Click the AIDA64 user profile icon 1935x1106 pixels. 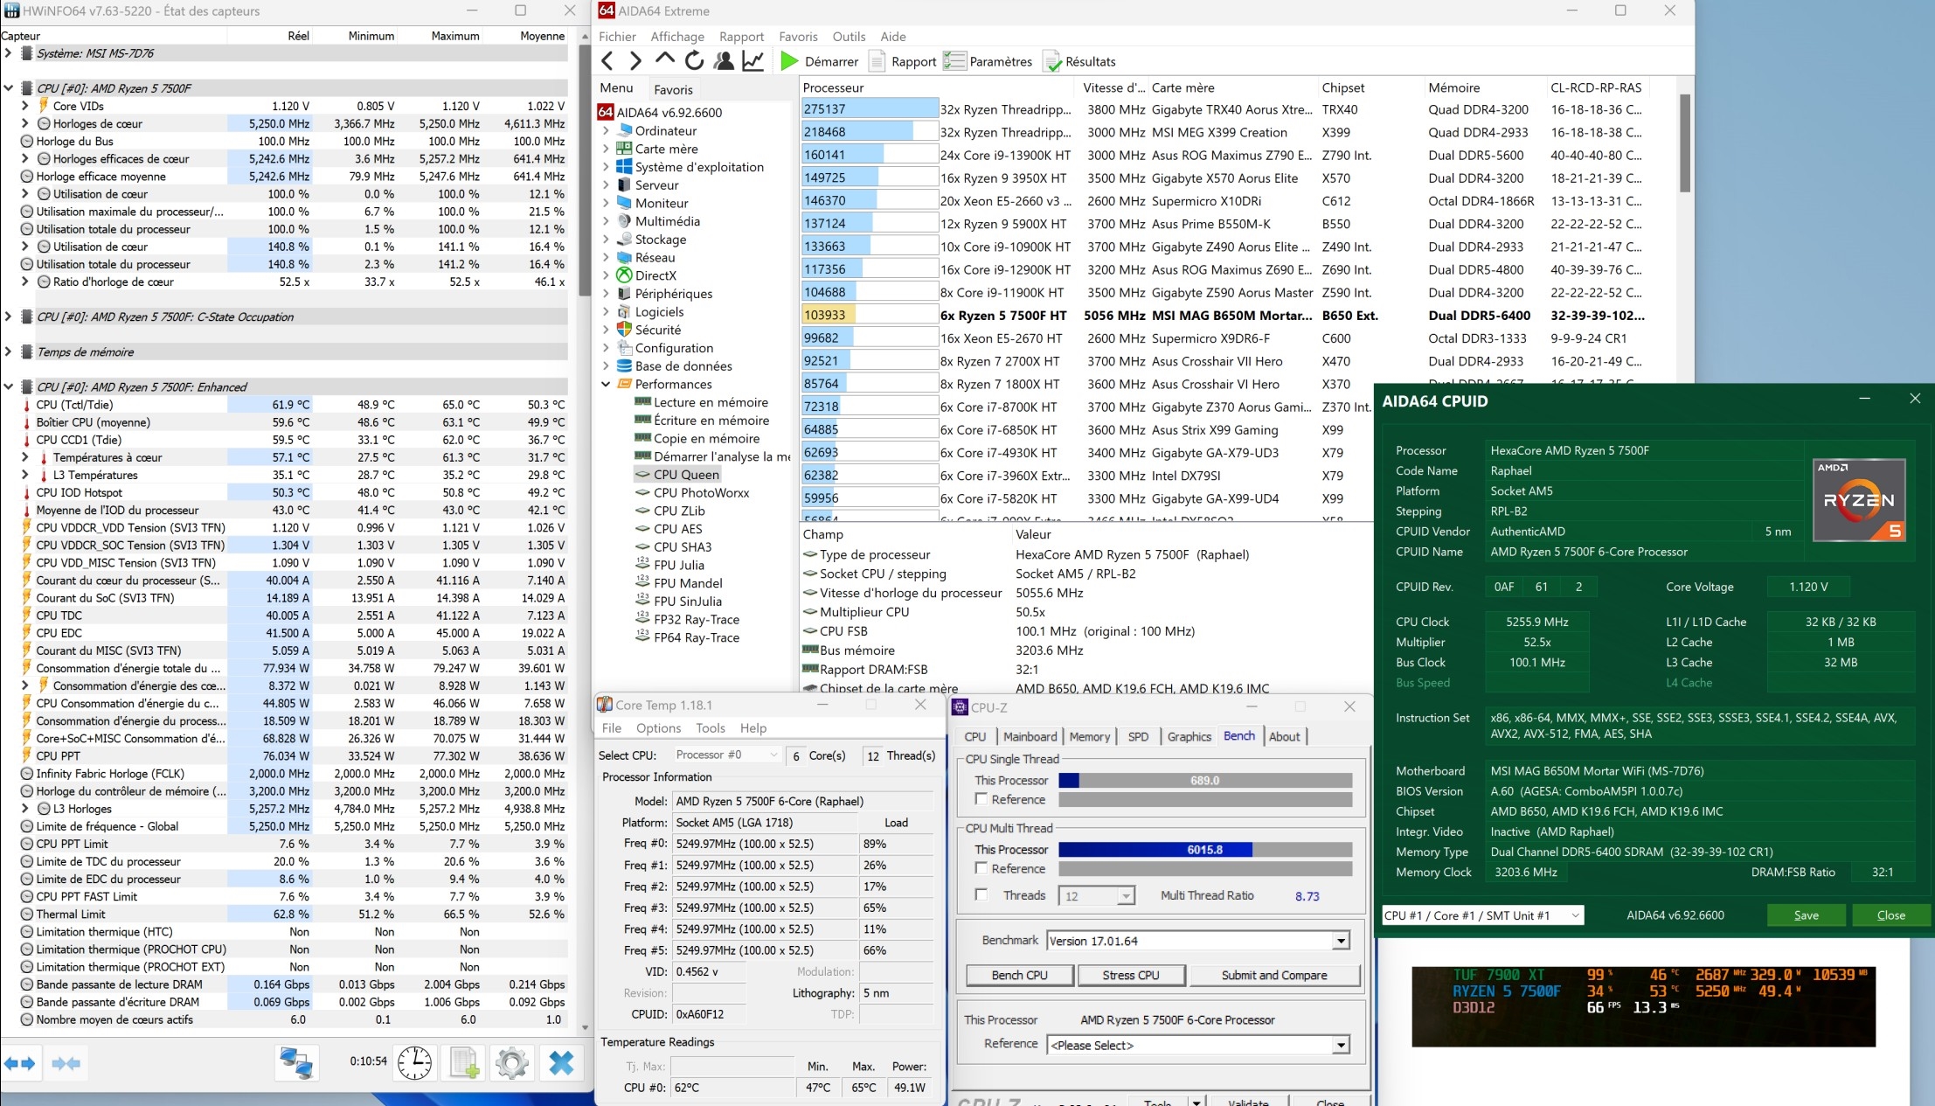pos(724,60)
